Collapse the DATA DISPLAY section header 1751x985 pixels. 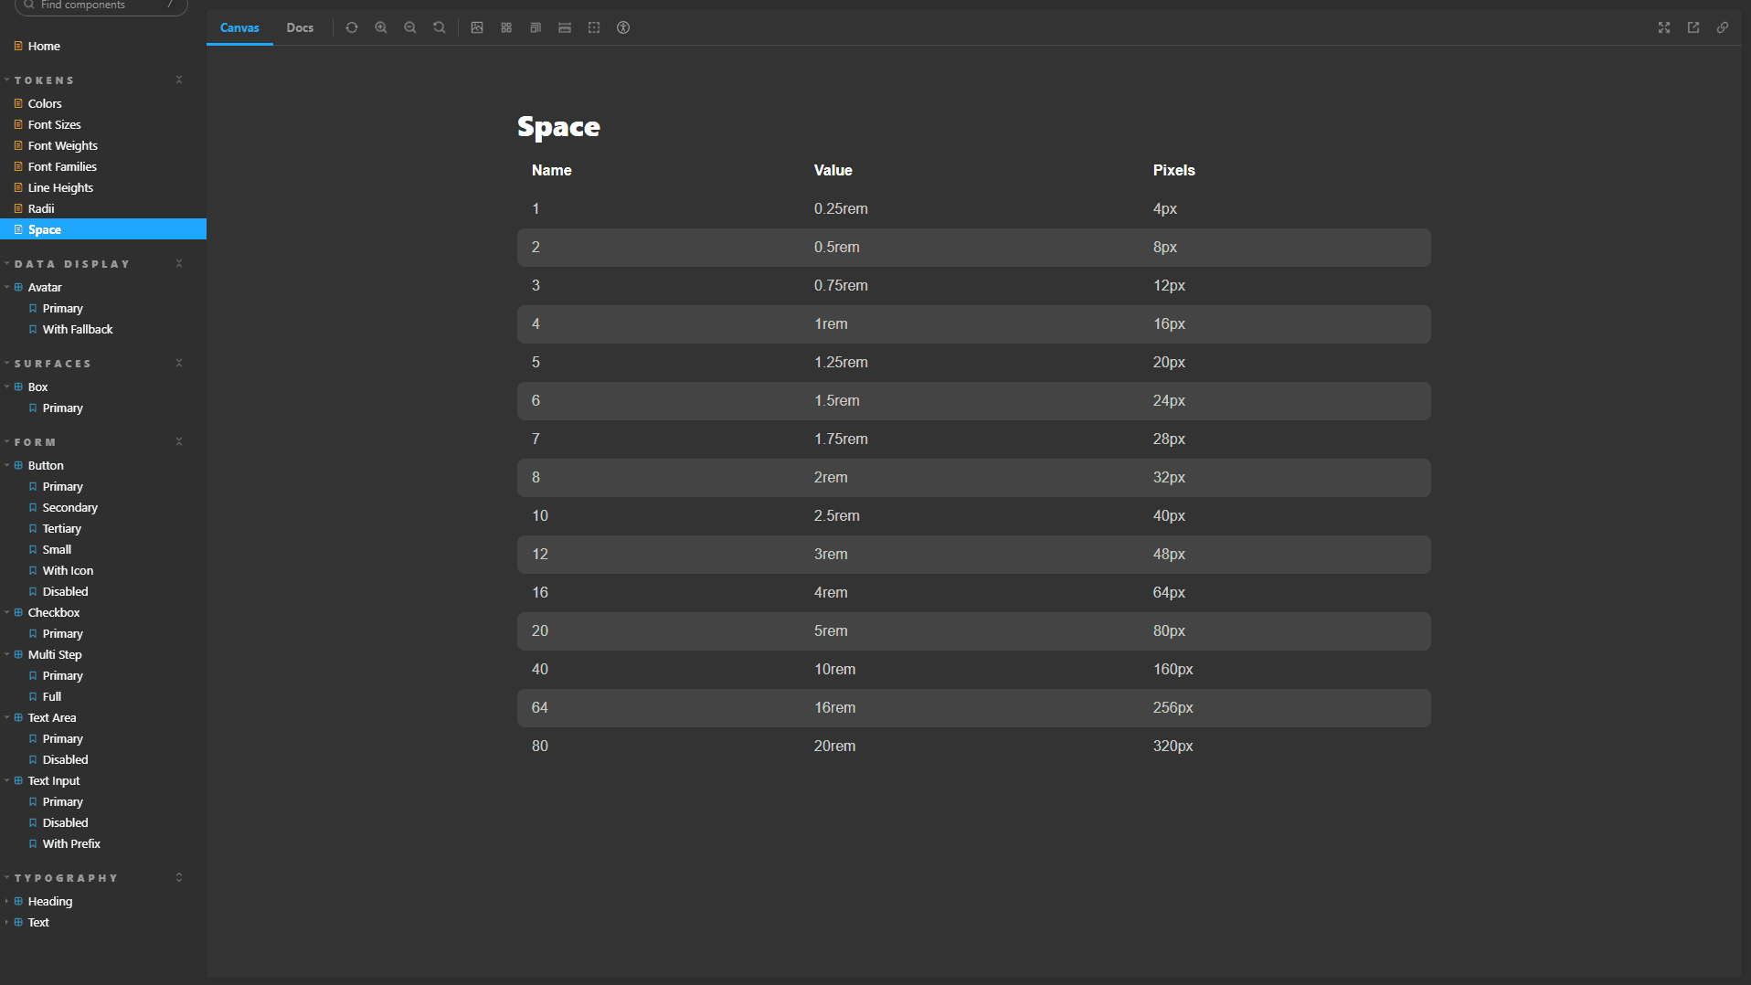(x=72, y=264)
